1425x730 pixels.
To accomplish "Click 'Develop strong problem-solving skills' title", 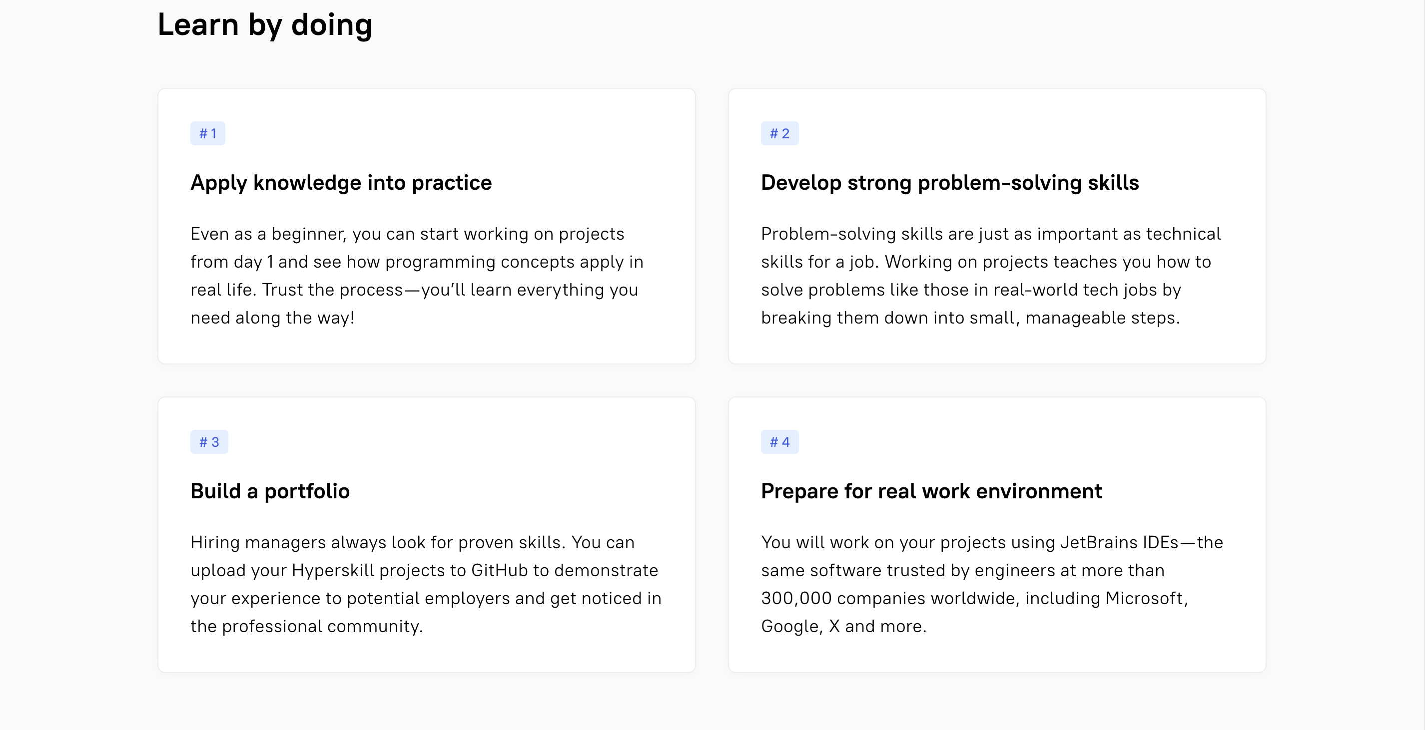I will [949, 182].
